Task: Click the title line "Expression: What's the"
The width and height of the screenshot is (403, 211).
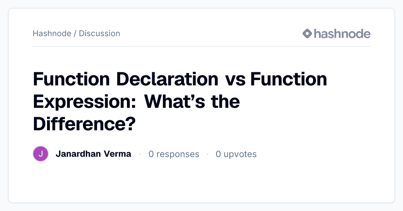Action: click(136, 101)
